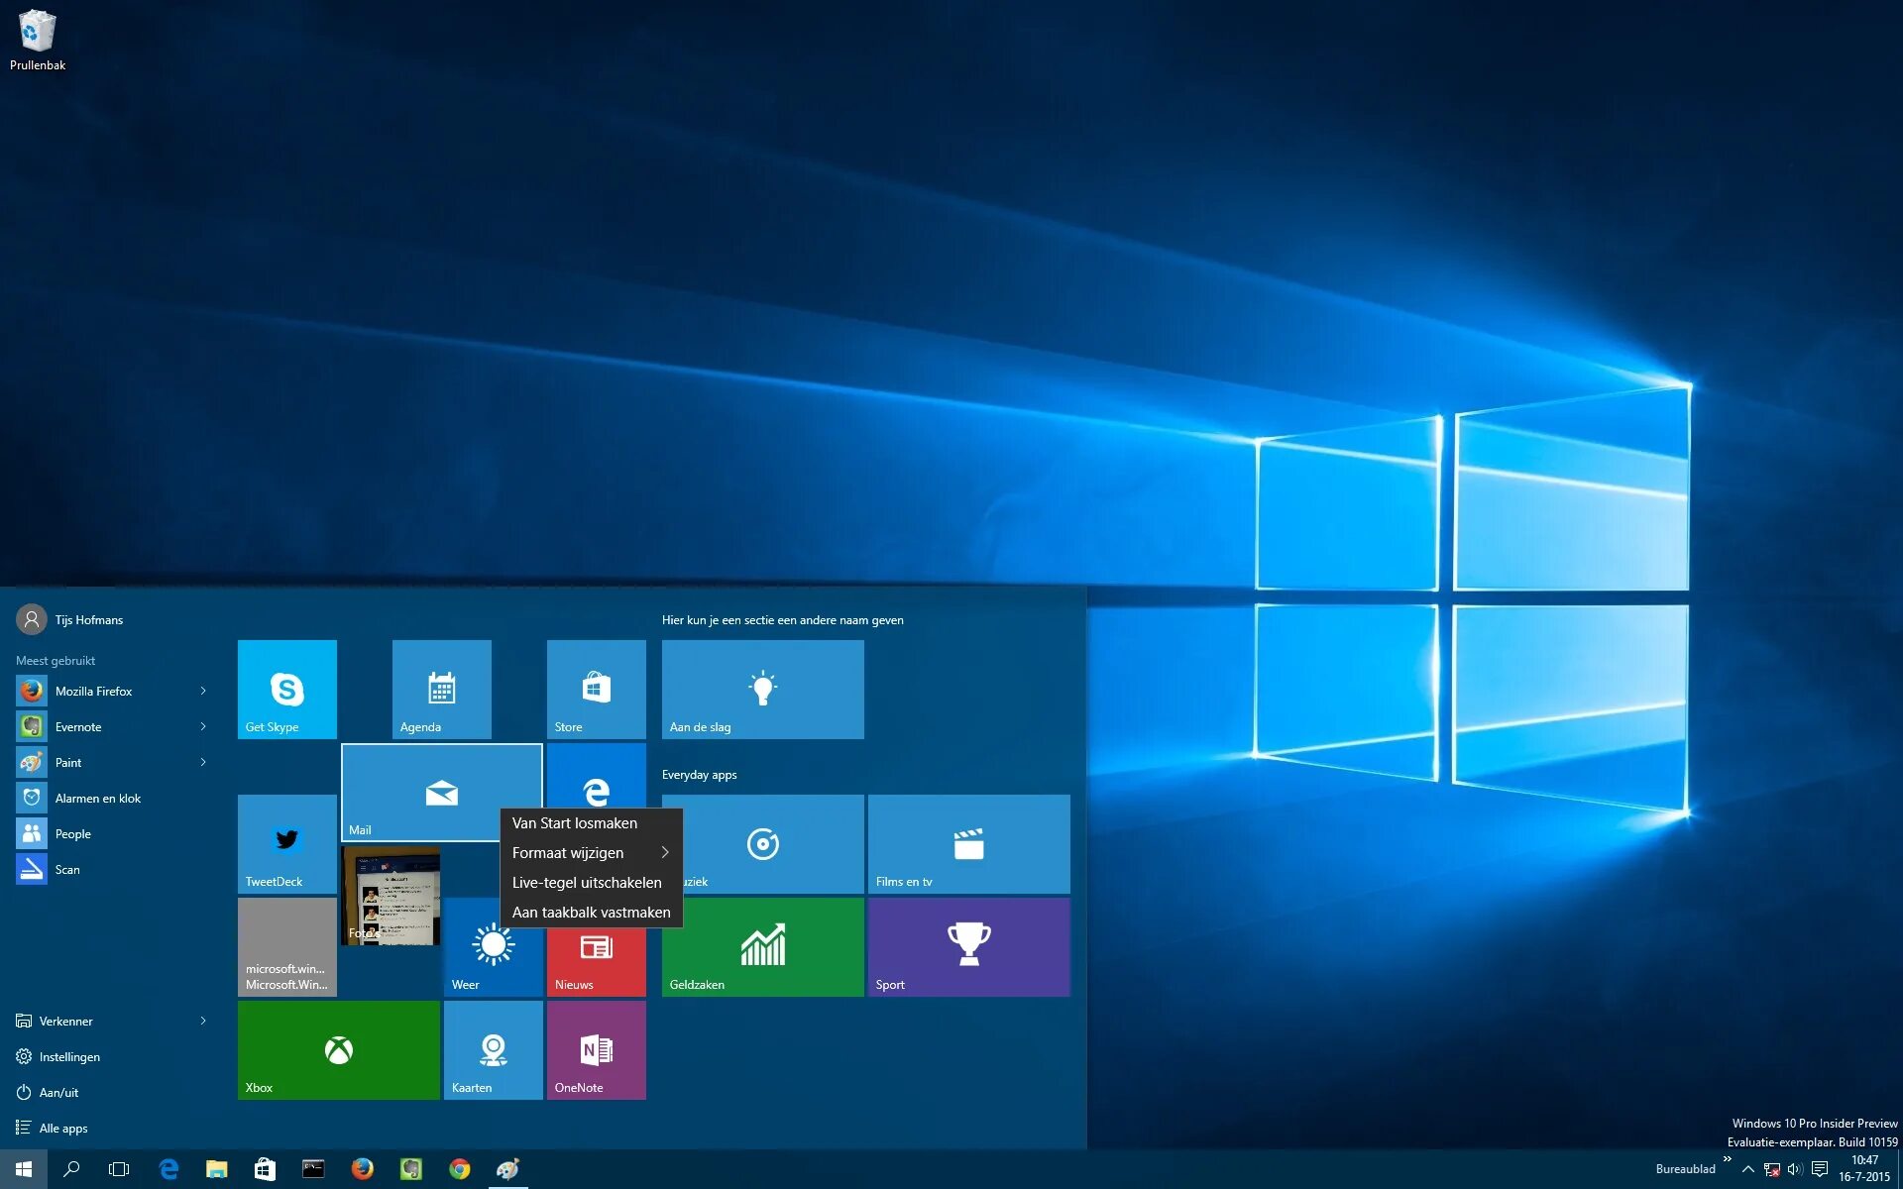The height and width of the screenshot is (1189, 1903).
Task: Select Live-tegel uitschakelen in context menu
Action: (x=587, y=882)
